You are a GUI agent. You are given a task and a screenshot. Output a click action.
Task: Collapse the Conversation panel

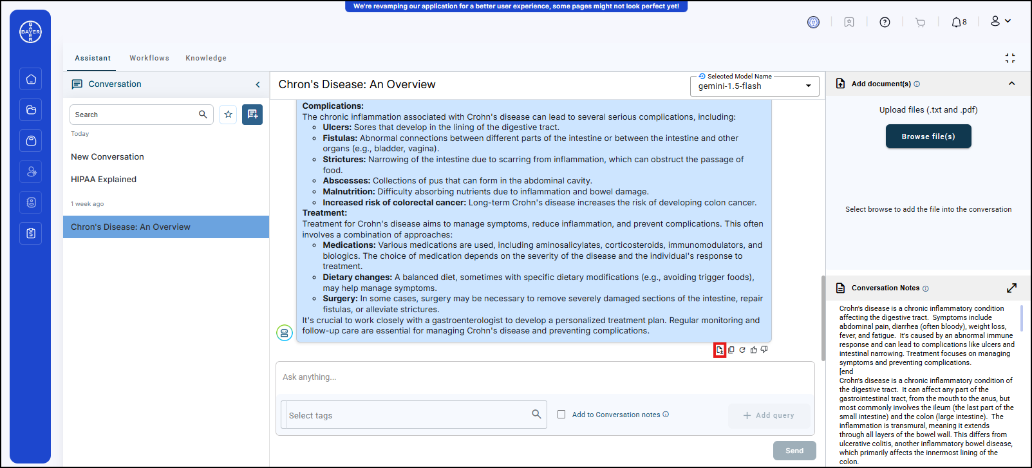(x=258, y=84)
